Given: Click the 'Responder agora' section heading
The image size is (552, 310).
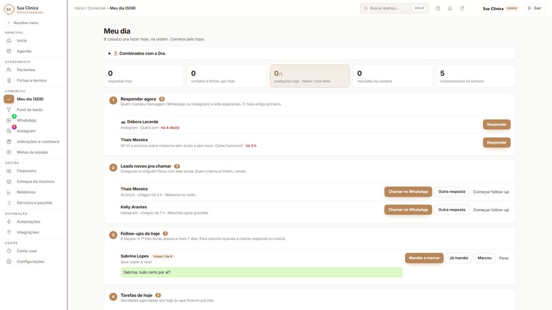Looking at the screenshot, I should click(x=138, y=99).
